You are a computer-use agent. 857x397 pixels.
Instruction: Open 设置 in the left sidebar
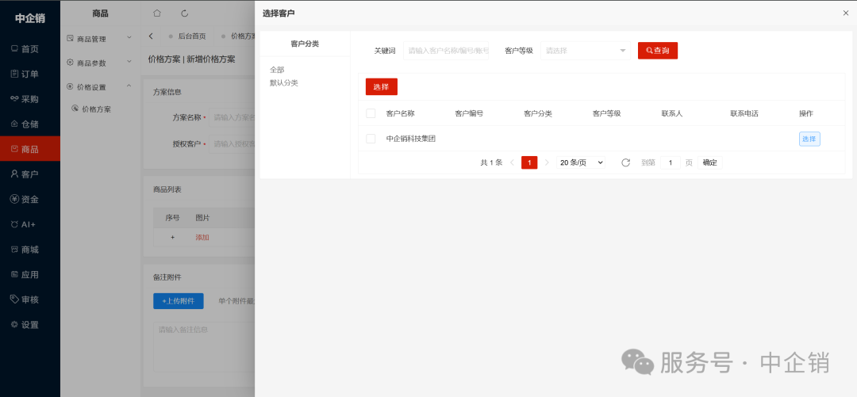(29, 325)
